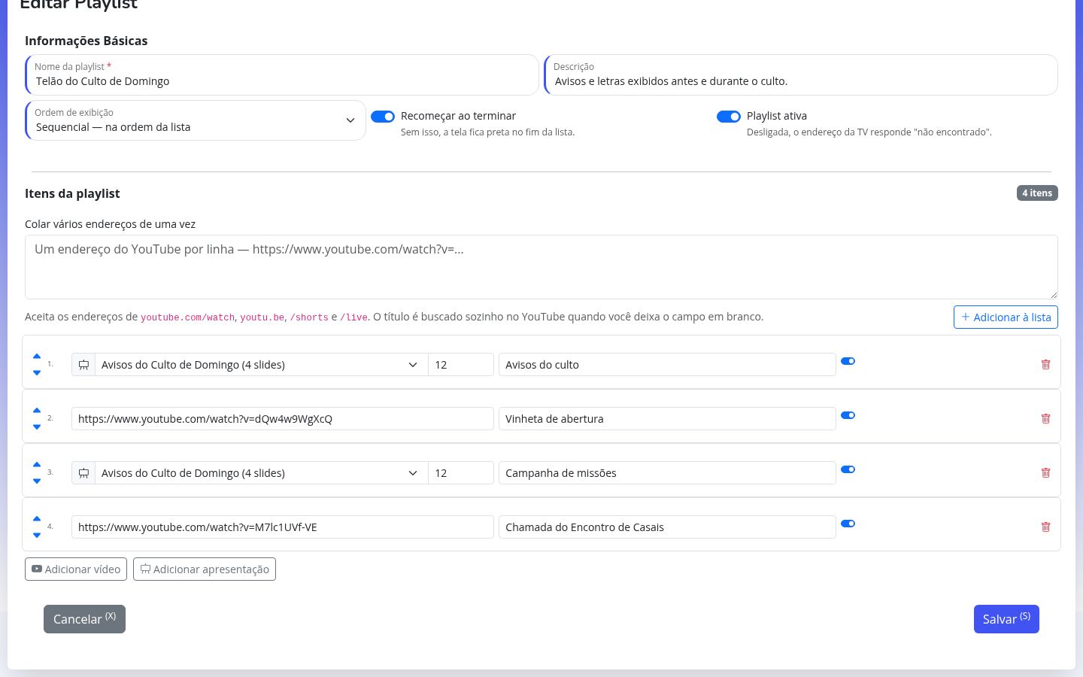Click the Salvar button
This screenshot has width=1083, height=677.
point(1006,619)
